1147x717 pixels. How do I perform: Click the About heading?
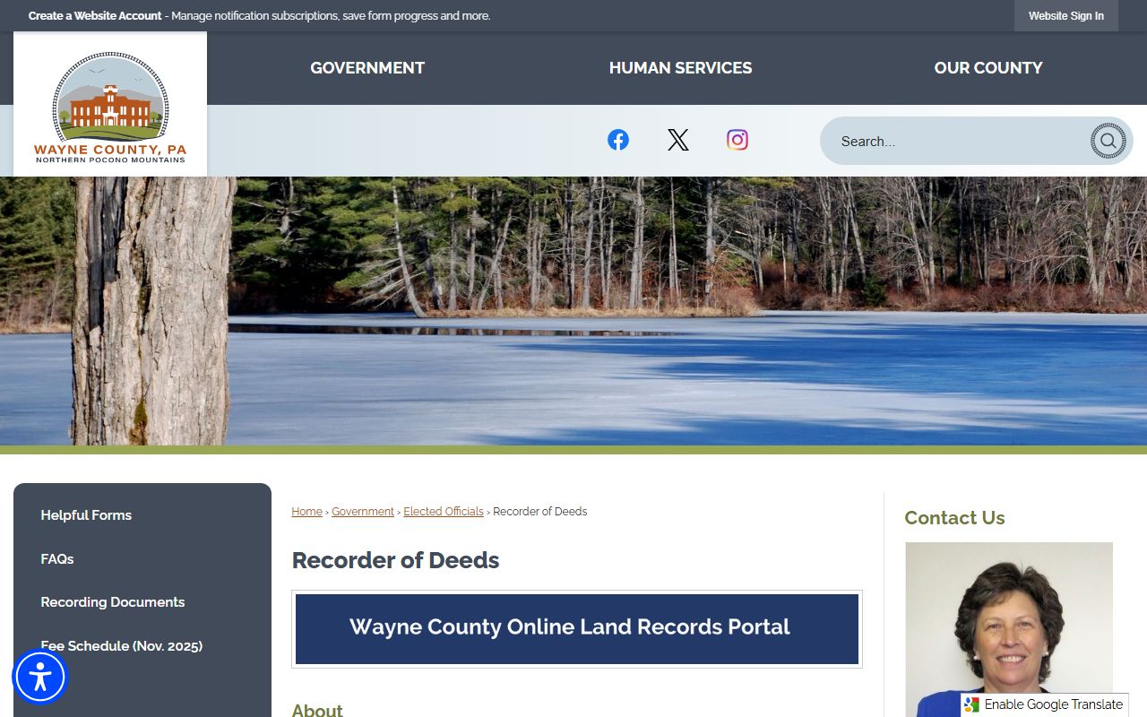click(317, 710)
